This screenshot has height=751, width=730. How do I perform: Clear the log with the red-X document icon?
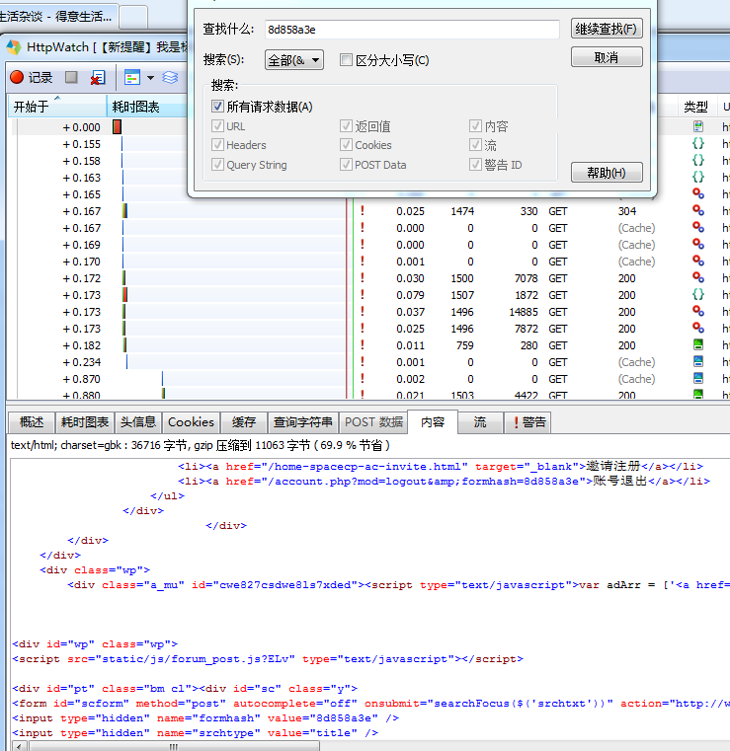pos(98,78)
